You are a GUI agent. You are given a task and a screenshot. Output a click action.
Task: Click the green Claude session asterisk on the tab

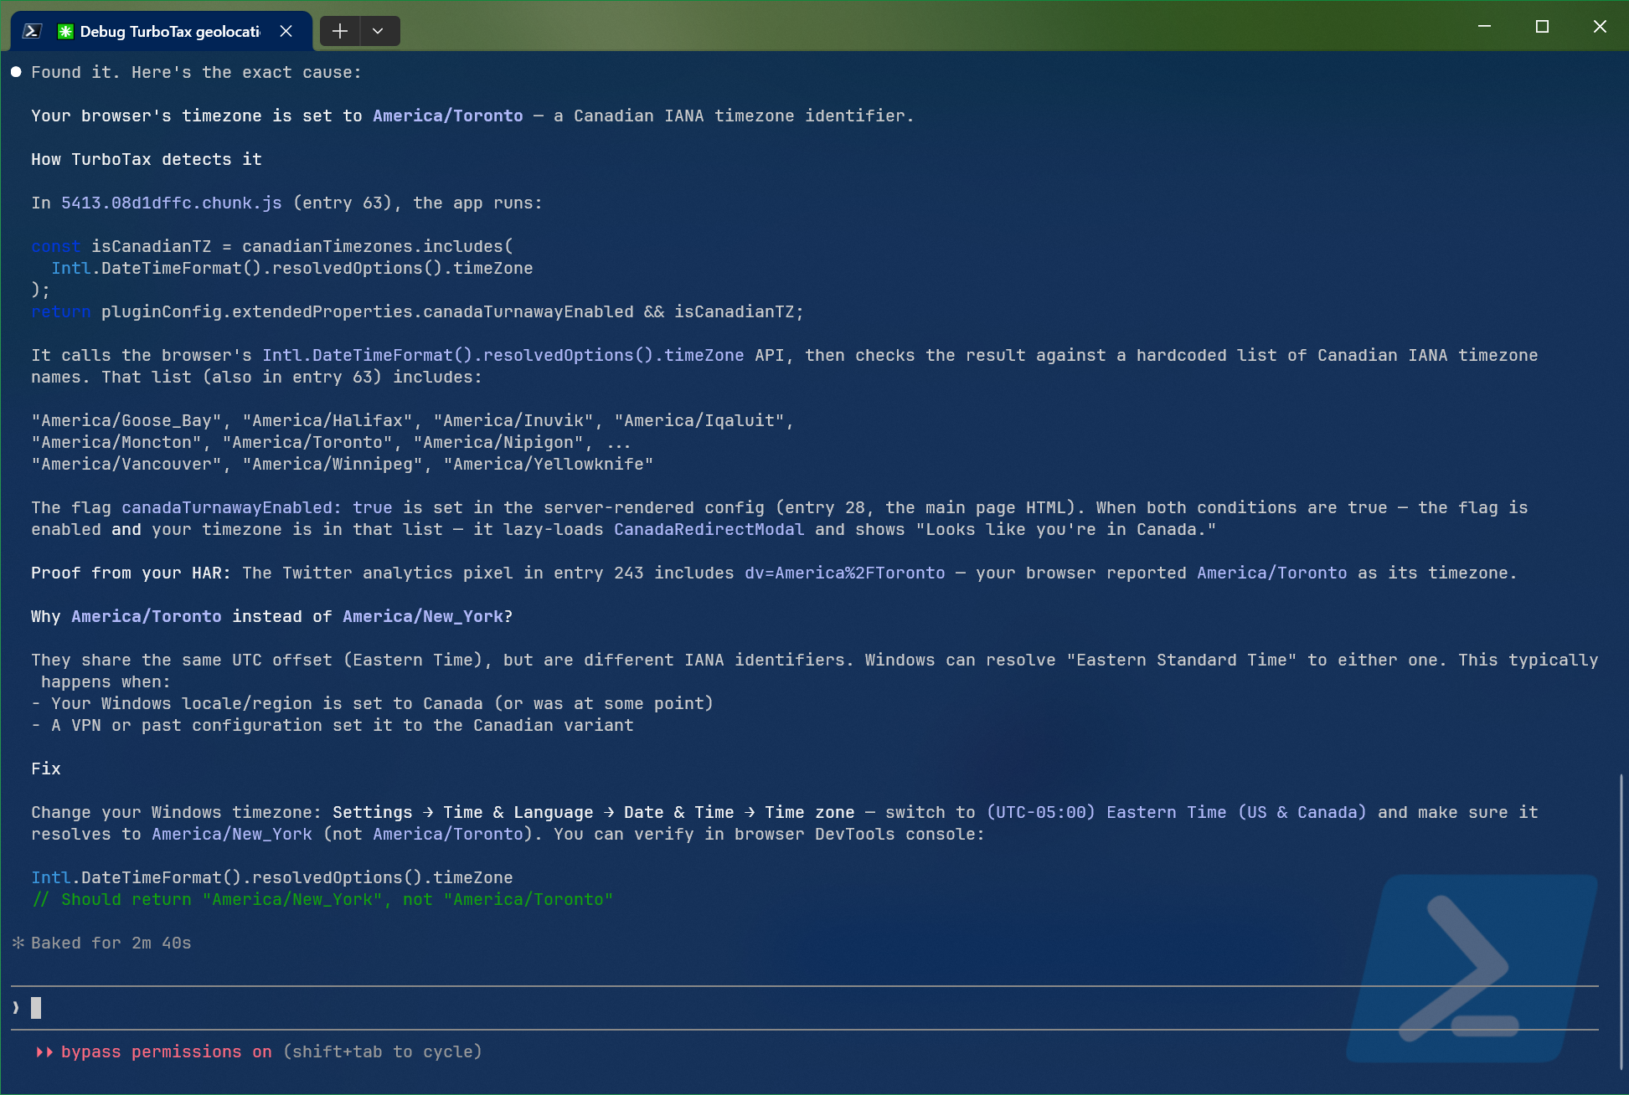[x=65, y=30]
